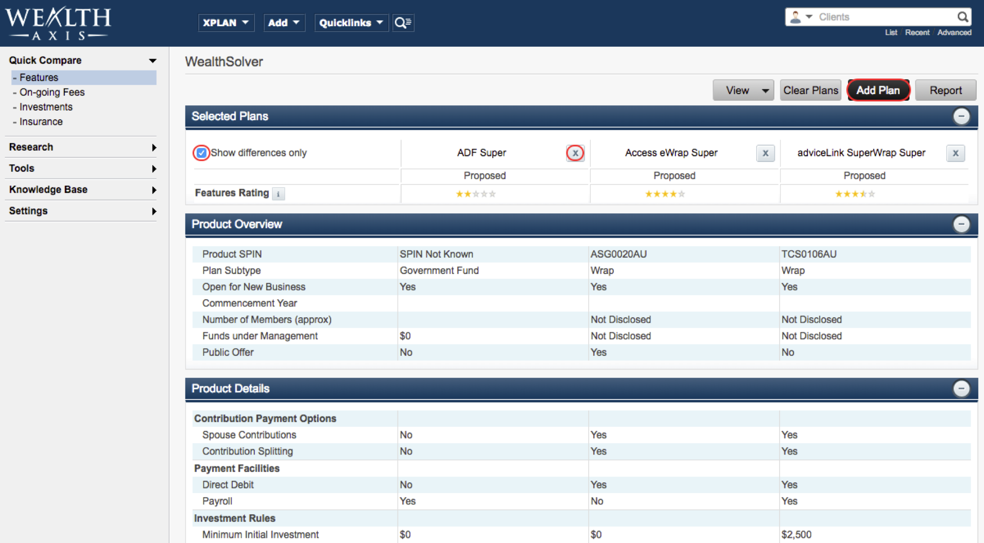Collapse the Selected Plans section
984x543 pixels.
tap(961, 116)
